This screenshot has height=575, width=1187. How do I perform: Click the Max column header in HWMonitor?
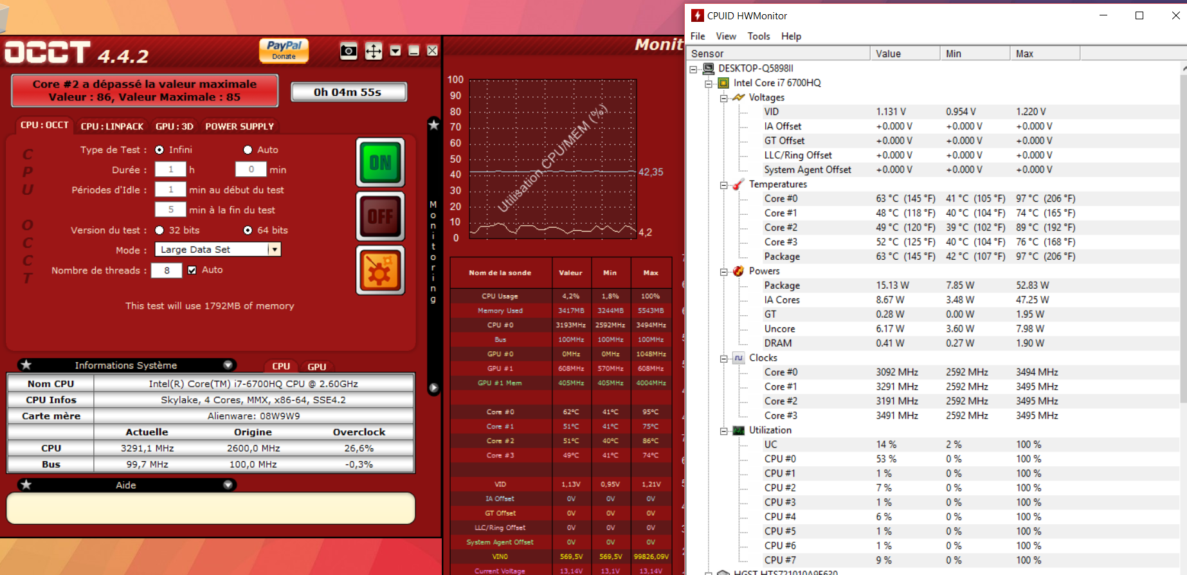[x=1045, y=53]
